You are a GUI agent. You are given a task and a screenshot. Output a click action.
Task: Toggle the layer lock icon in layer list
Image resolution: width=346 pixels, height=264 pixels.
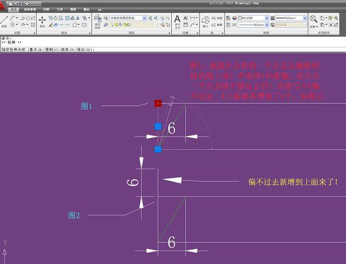coord(121,25)
